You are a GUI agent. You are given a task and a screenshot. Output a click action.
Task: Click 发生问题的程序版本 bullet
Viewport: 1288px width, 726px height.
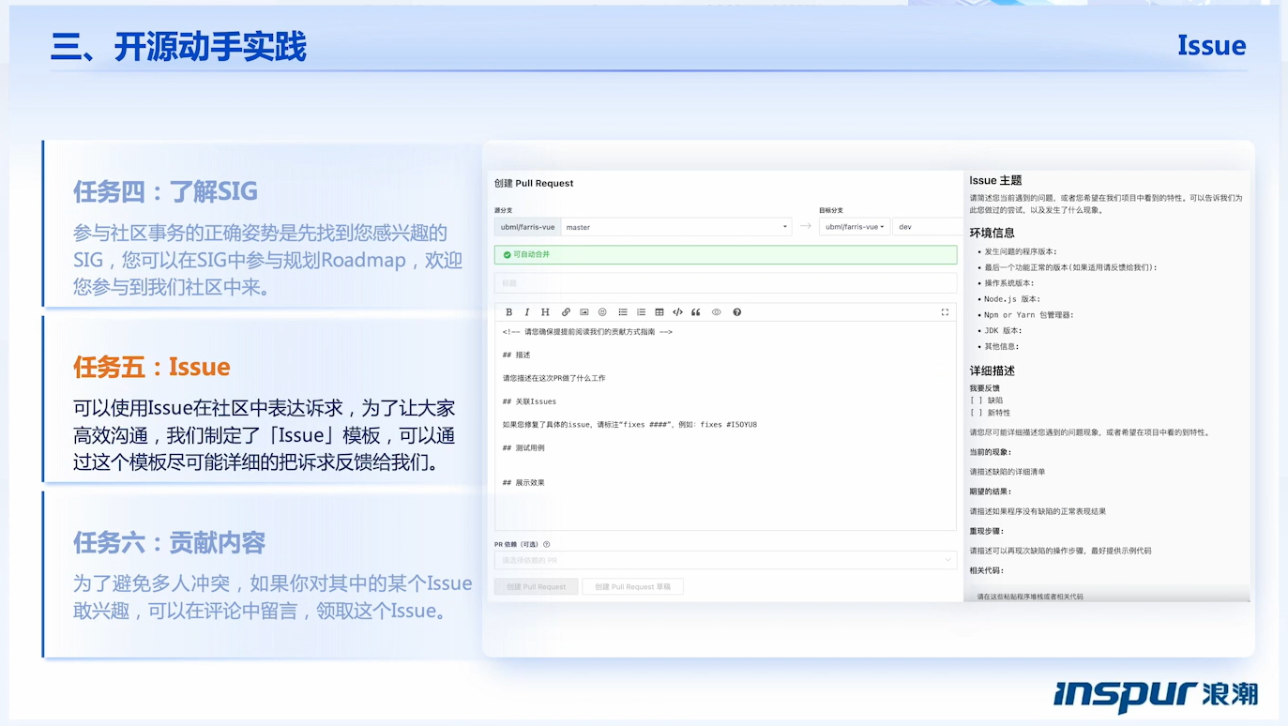[1021, 251]
